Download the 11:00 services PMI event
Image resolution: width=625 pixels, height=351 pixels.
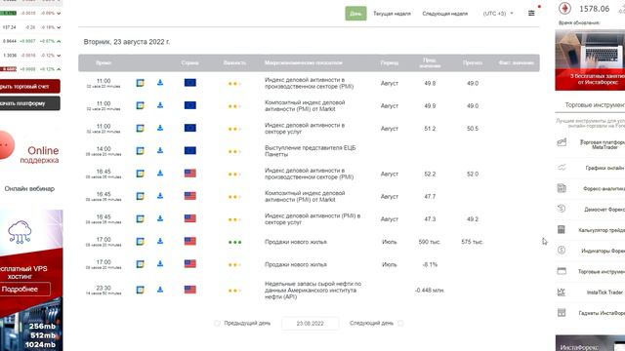[x=160, y=128]
